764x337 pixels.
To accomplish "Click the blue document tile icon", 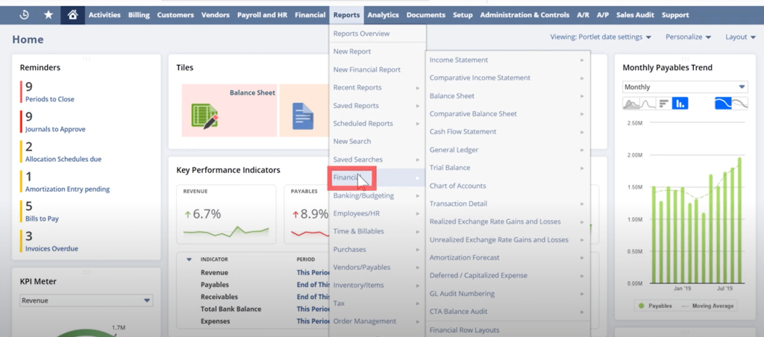I will click(x=303, y=116).
